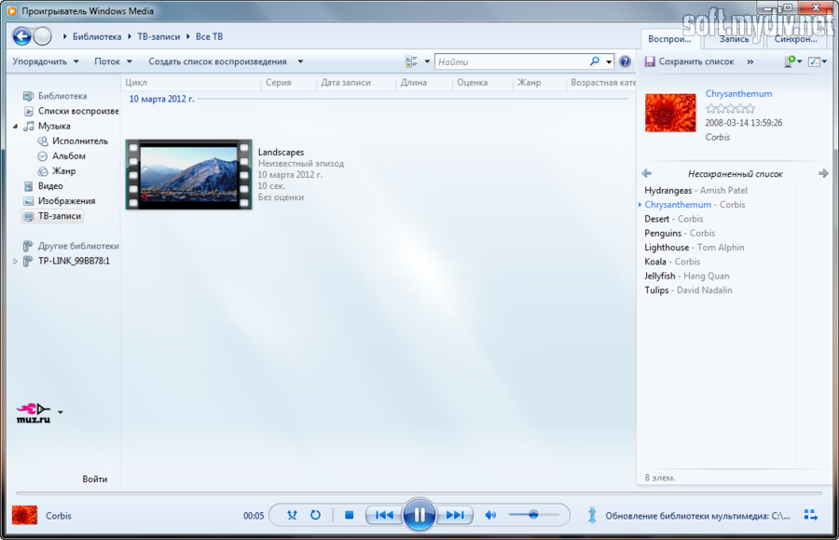Open the list options checkmark dropdown
The width and height of the screenshot is (839, 540).
click(x=817, y=62)
